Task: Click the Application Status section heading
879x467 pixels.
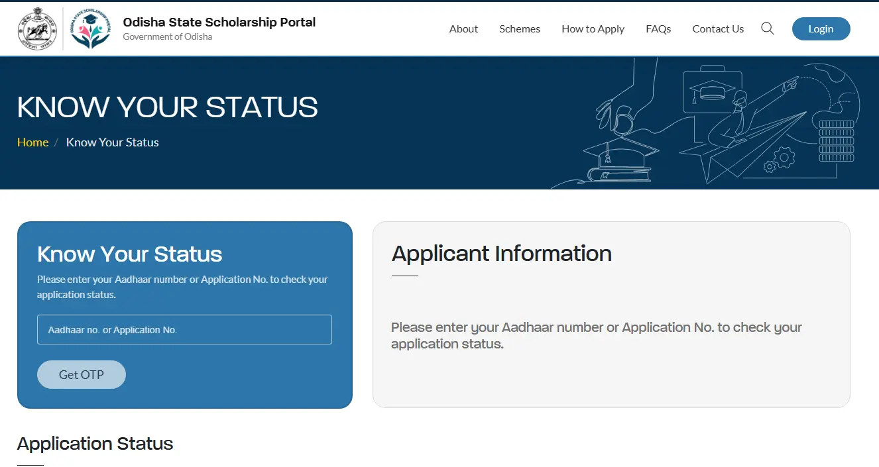Action: tap(95, 443)
